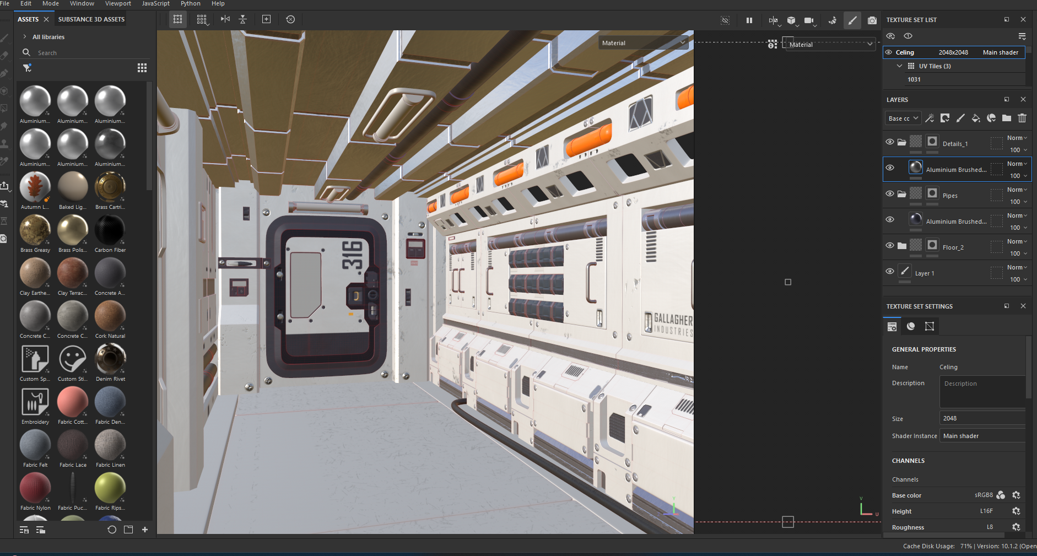
Task: Select Cork Natural material thumbnail
Action: pos(110,316)
